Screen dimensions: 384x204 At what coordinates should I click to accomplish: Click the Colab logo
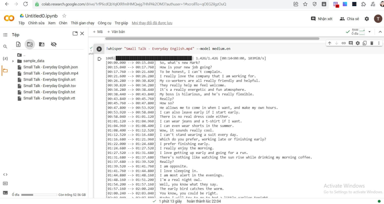click(9, 18)
